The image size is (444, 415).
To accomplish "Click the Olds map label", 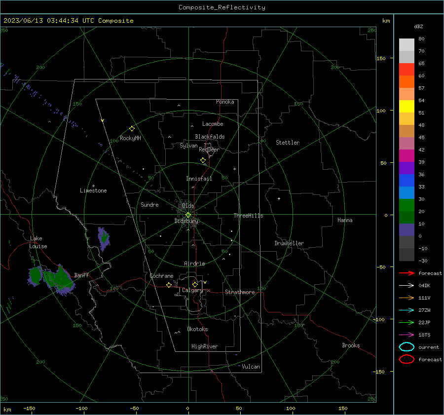I will tap(188, 205).
